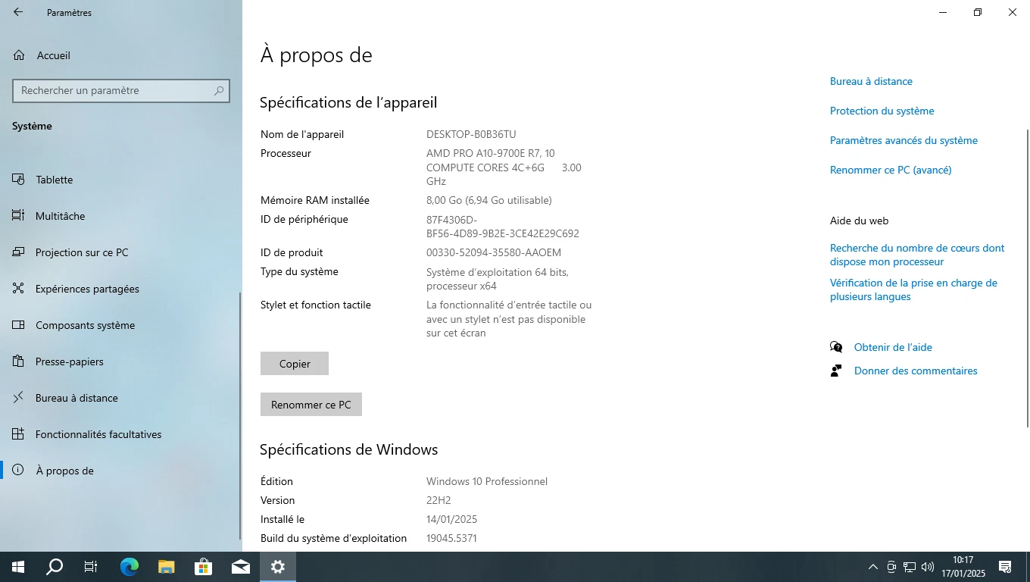Viewport: 1030px width, 582px height.
Task: Open the Renommer ce PC (avancé) link
Action: 891,170
